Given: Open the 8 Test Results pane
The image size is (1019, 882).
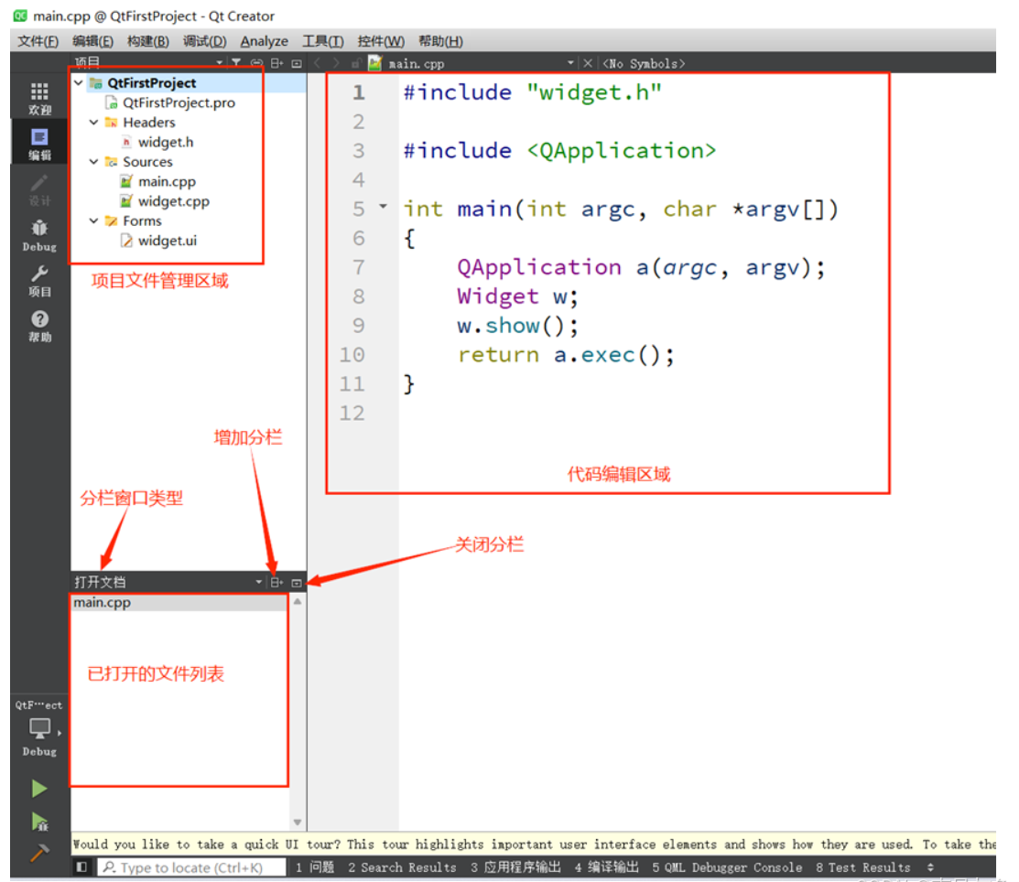Looking at the screenshot, I should coord(863,867).
